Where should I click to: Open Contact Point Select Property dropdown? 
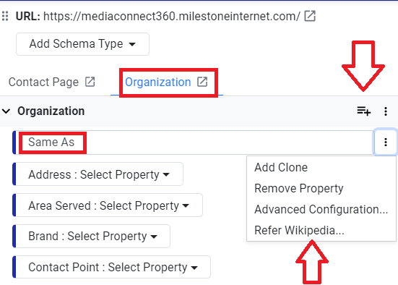tap(113, 267)
